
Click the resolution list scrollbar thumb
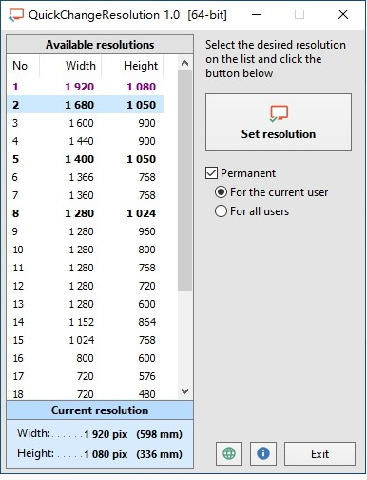tap(184, 181)
